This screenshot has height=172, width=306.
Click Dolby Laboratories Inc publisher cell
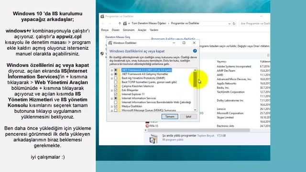point(230,101)
